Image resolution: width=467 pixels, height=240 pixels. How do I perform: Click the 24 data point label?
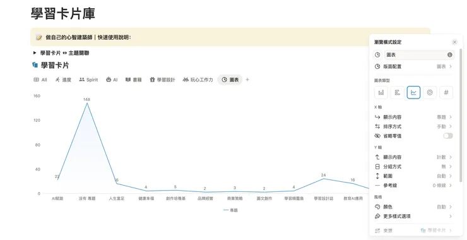(324, 175)
